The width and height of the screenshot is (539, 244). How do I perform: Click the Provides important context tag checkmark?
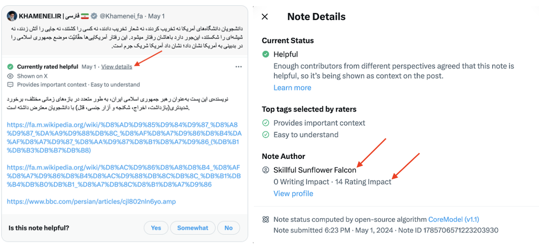pos(265,123)
